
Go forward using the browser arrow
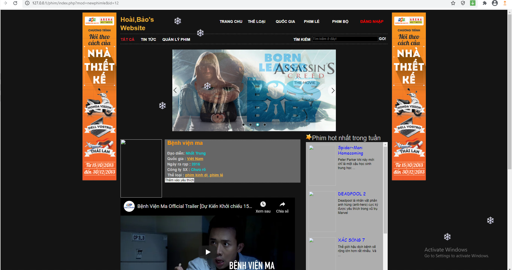tap(5, 3)
